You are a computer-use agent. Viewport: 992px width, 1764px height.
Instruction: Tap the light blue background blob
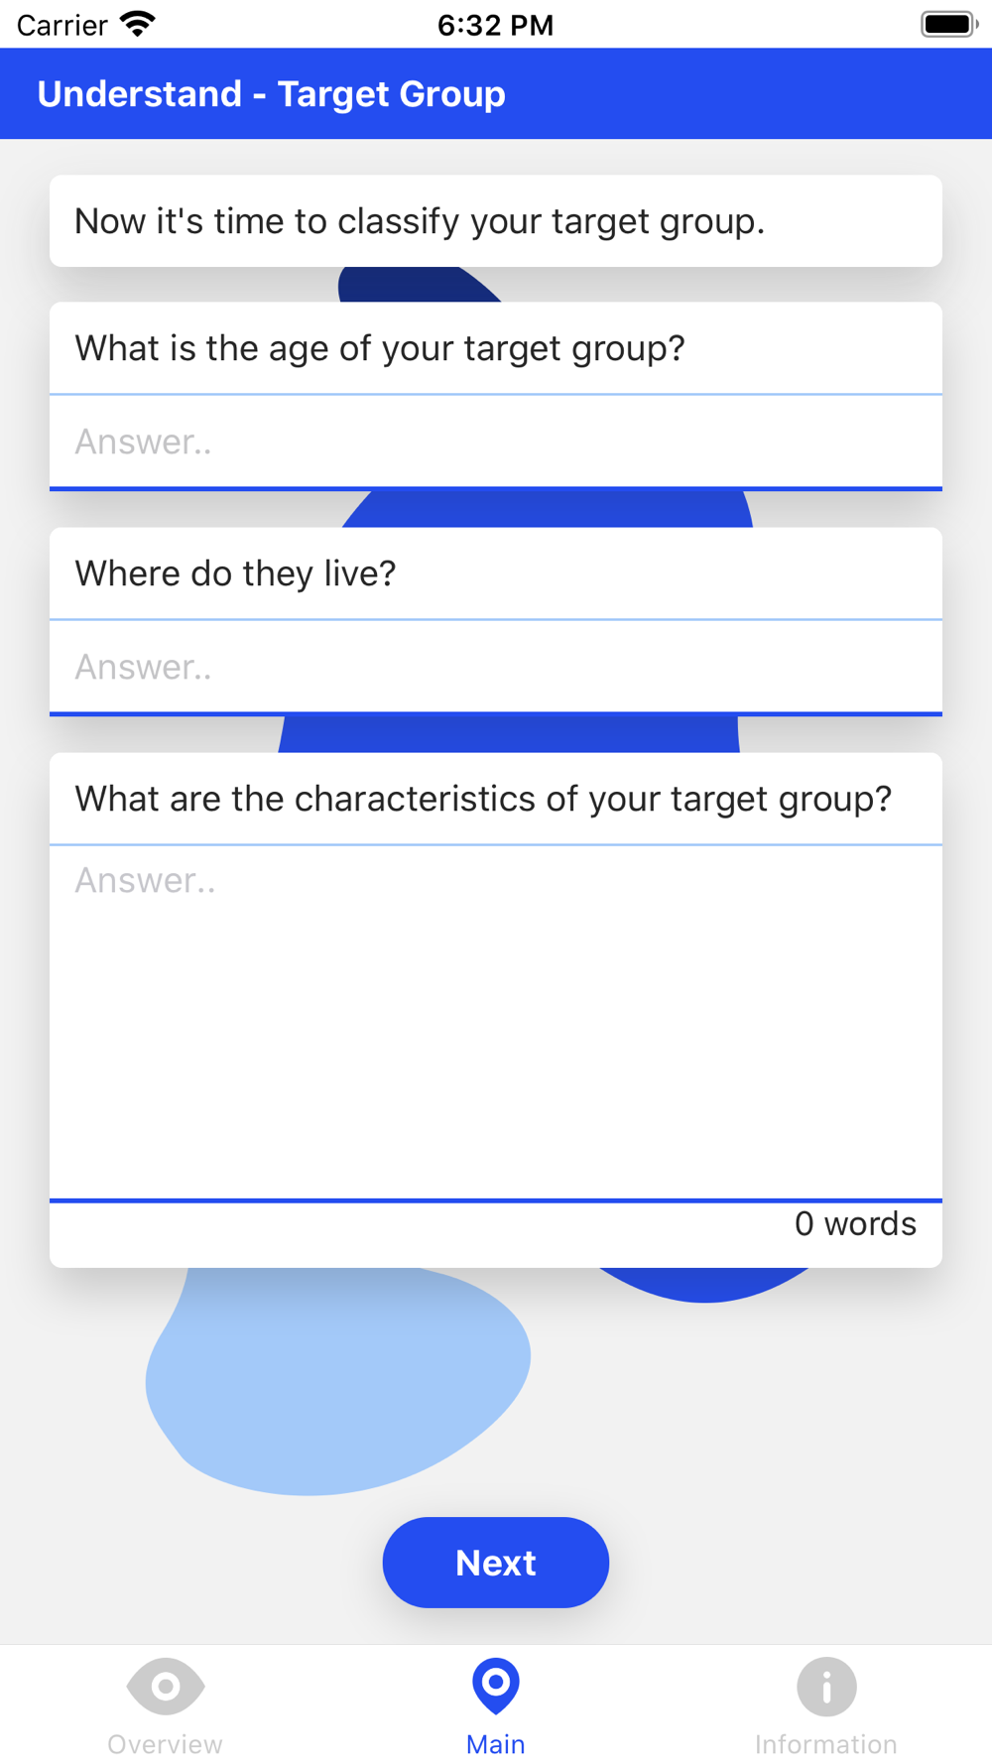click(337, 1381)
